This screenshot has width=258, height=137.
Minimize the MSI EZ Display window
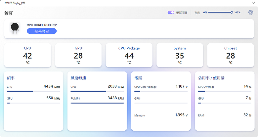tap(244, 3)
